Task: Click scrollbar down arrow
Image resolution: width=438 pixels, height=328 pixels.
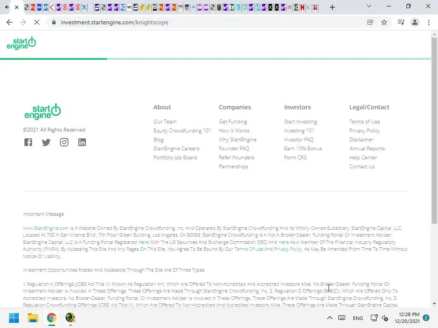Action: [434, 304]
